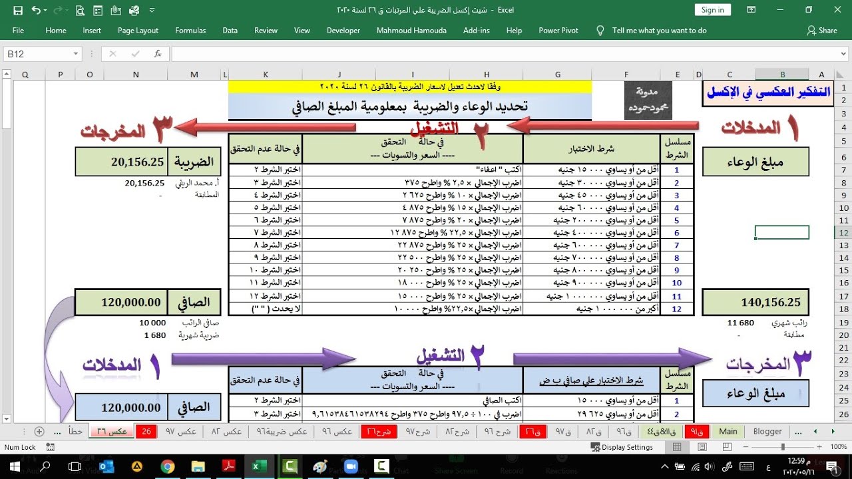Viewport: 852px width, 479px height.
Task: Open Outlook from the taskbar
Action: tap(106, 467)
